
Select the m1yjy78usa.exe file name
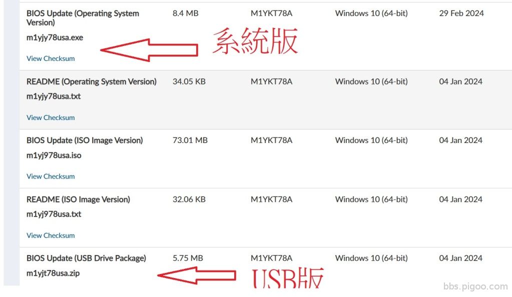[55, 38]
